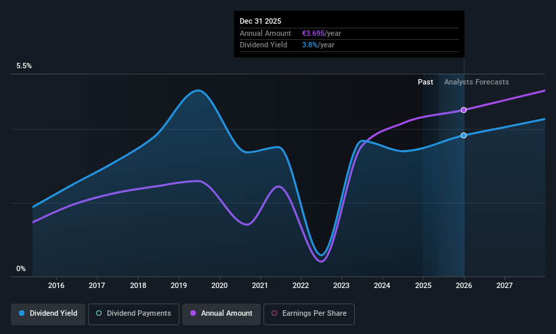Click the 2016 year label on axis
556x334 pixels.
point(56,285)
